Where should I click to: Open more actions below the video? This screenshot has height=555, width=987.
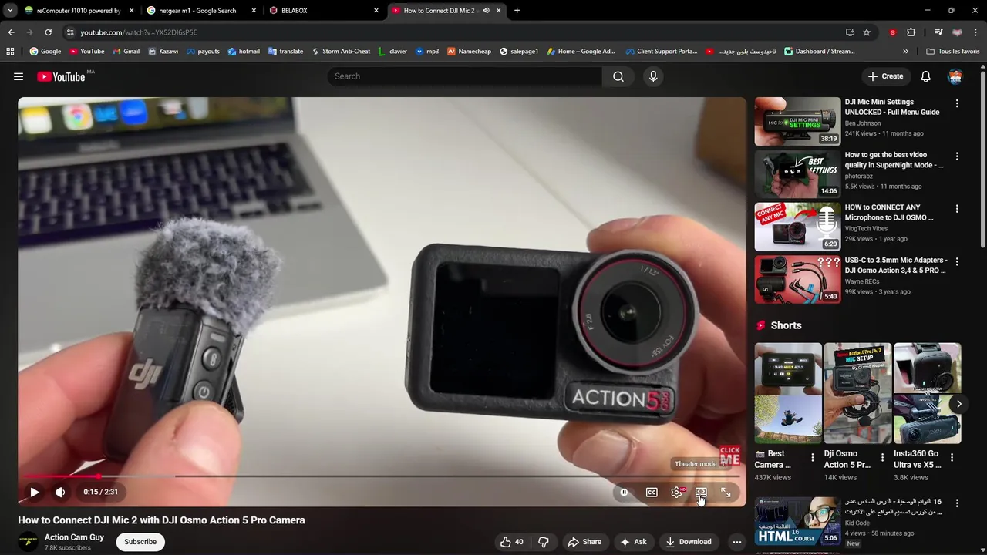pos(737,542)
